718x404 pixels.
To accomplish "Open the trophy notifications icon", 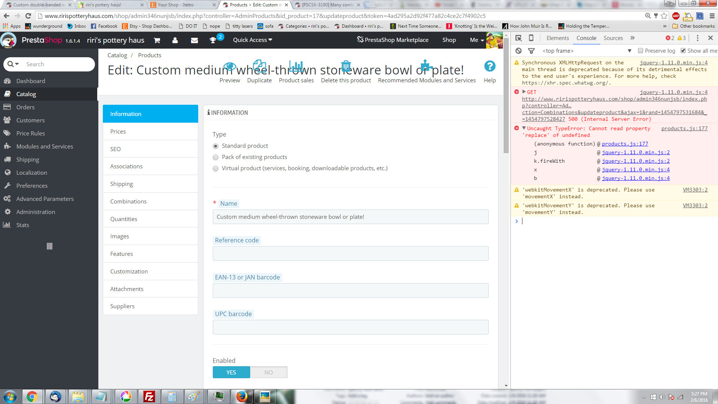I will coord(213,40).
